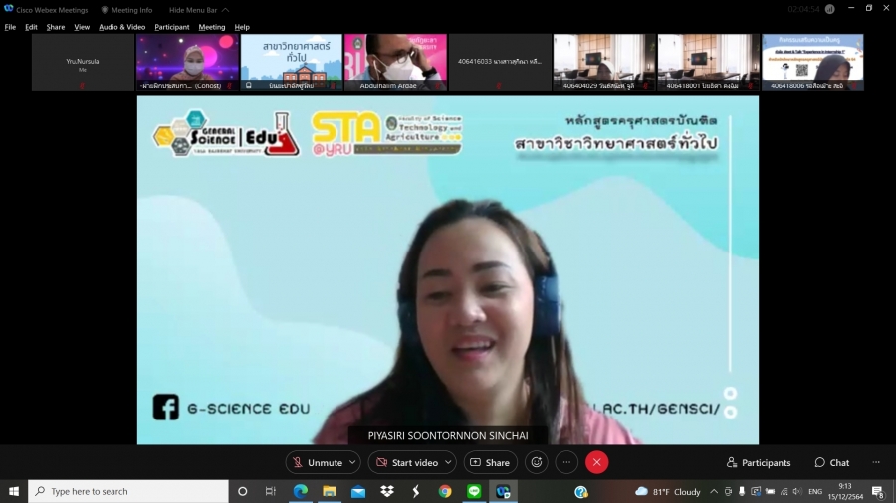Viewport: 896px width, 503px height.
Task: Open more options in meeting controls
Action: click(566, 462)
